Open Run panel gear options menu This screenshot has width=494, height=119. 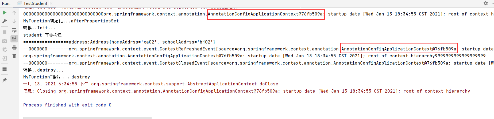(x=485, y=3)
